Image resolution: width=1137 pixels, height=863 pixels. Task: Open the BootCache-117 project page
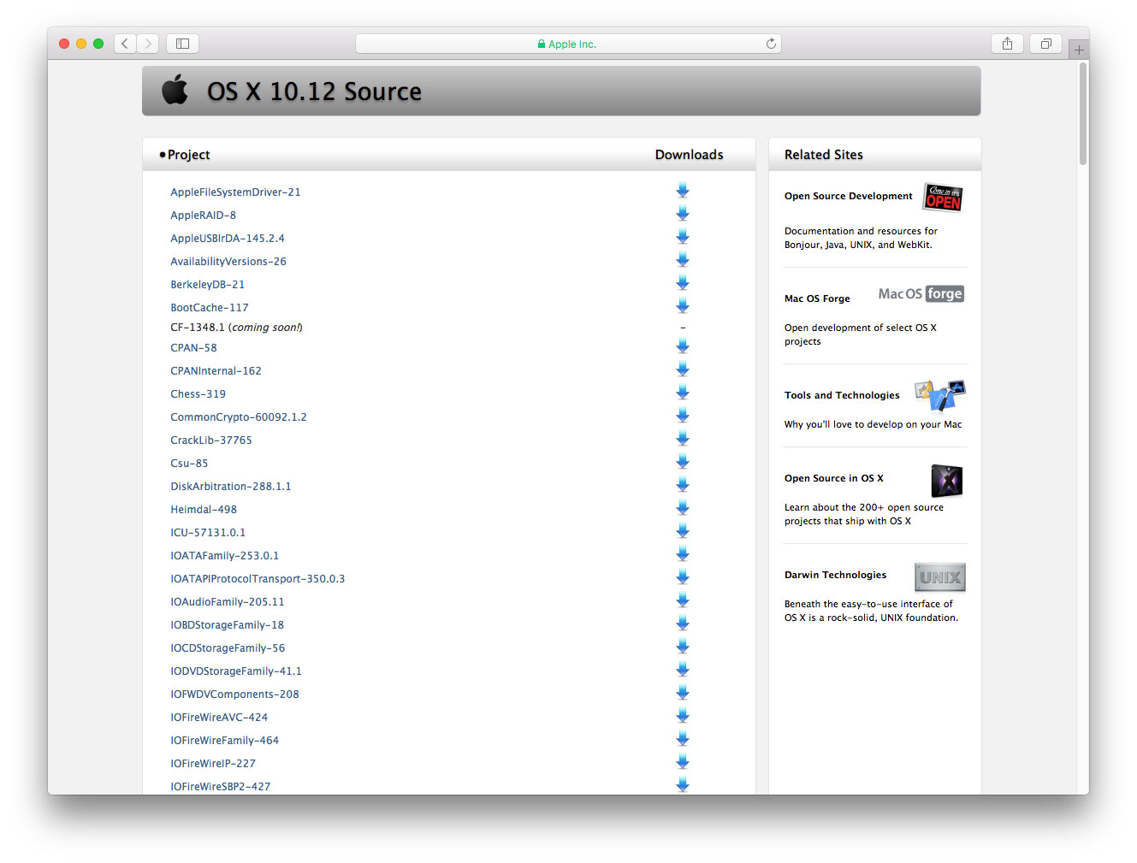[x=210, y=307]
